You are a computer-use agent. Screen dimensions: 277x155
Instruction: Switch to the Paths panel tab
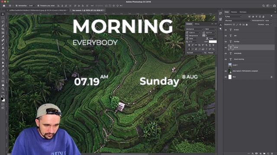243,12
